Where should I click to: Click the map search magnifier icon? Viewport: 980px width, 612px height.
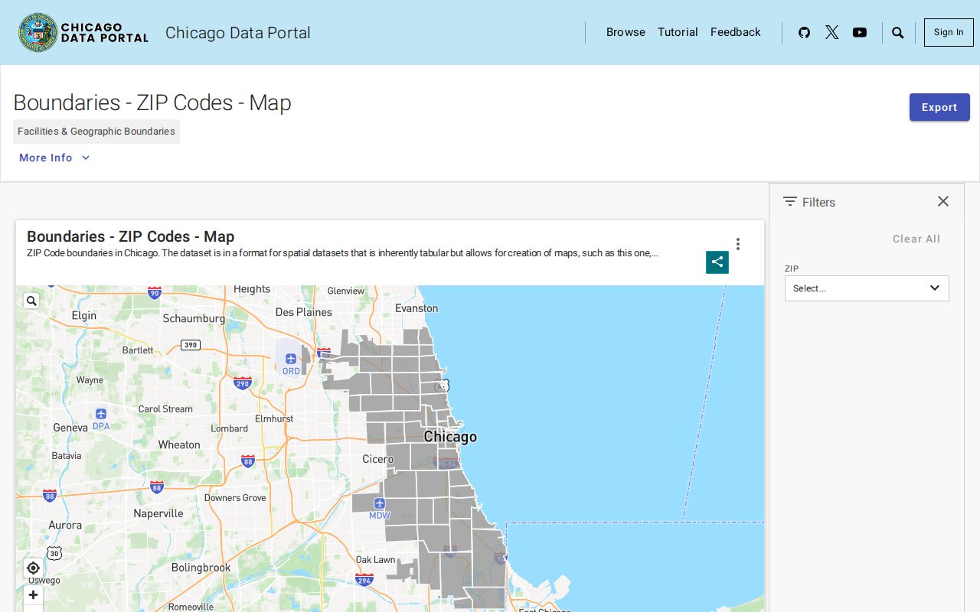tap(31, 301)
